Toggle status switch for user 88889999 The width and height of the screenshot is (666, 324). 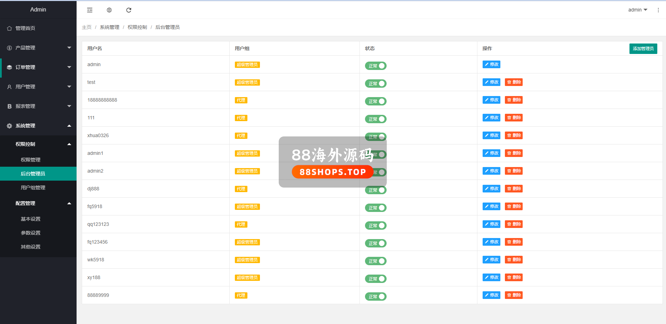pyautogui.click(x=375, y=297)
